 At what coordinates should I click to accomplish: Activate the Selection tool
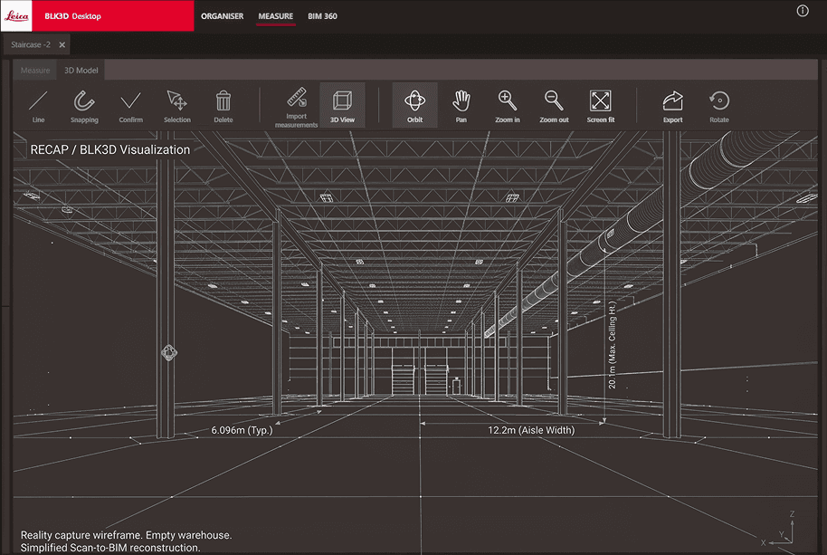click(176, 106)
